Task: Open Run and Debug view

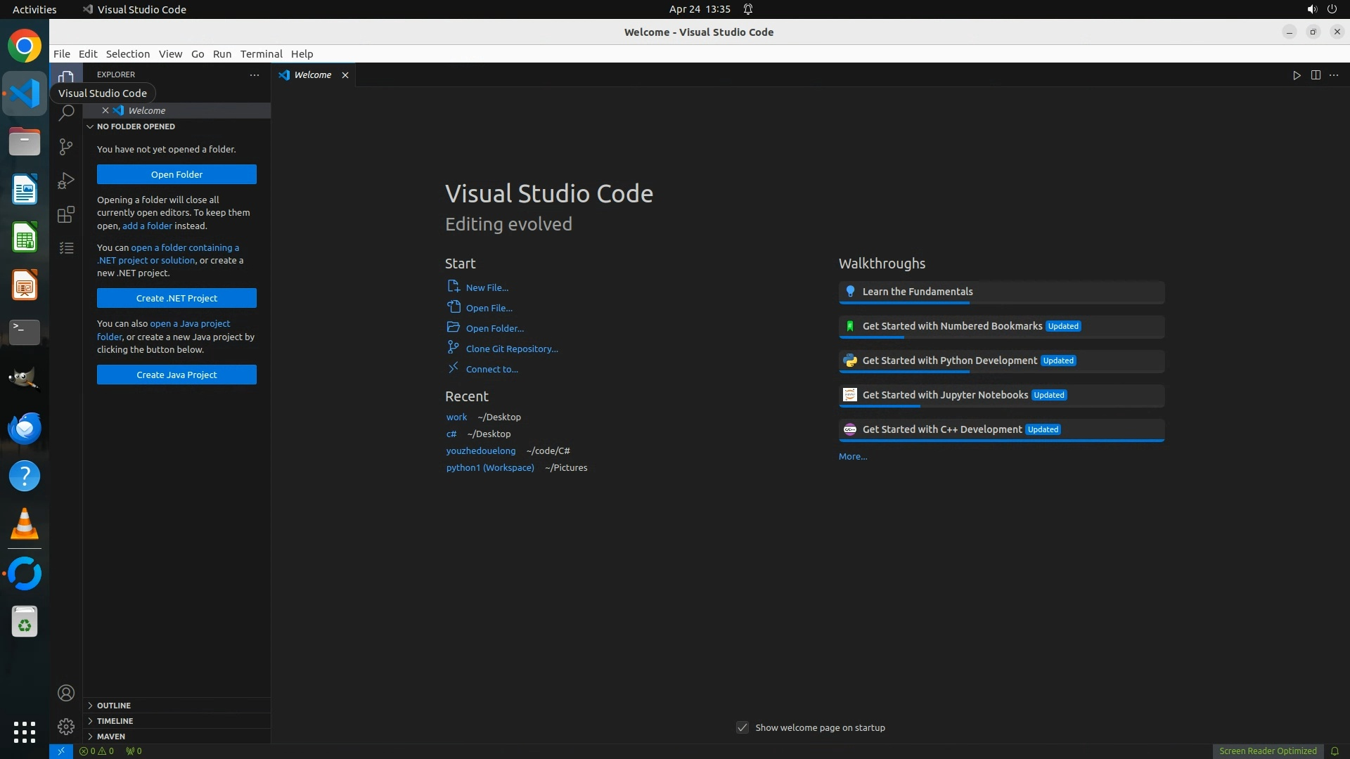Action: tap(66, 181)
